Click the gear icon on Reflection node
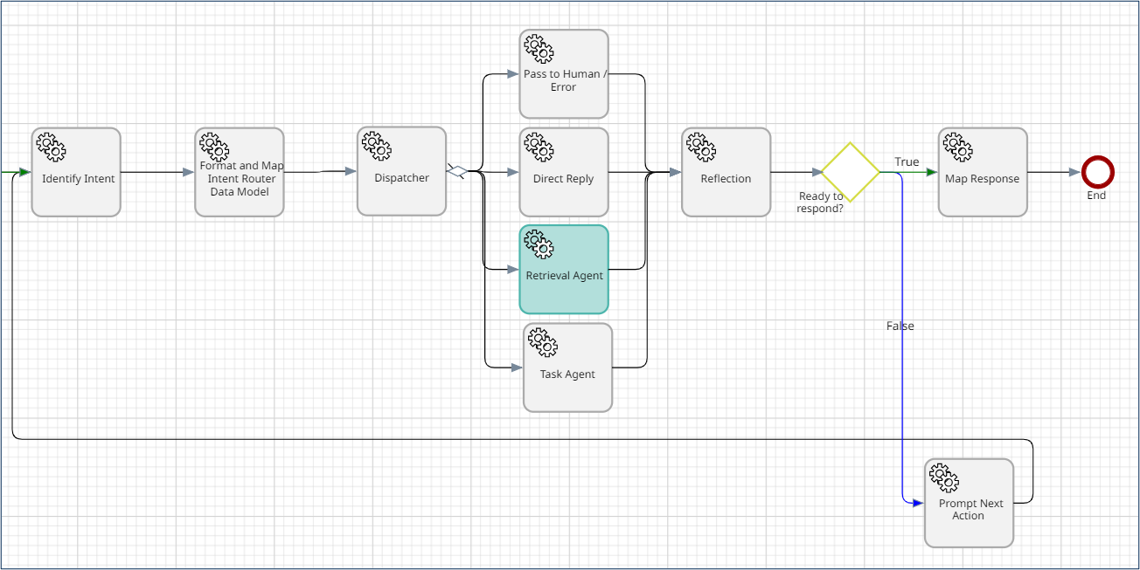 click(x=701, y=147)
